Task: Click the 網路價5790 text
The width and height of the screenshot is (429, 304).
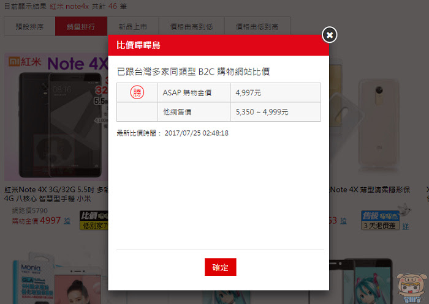Action: (30, 210)
